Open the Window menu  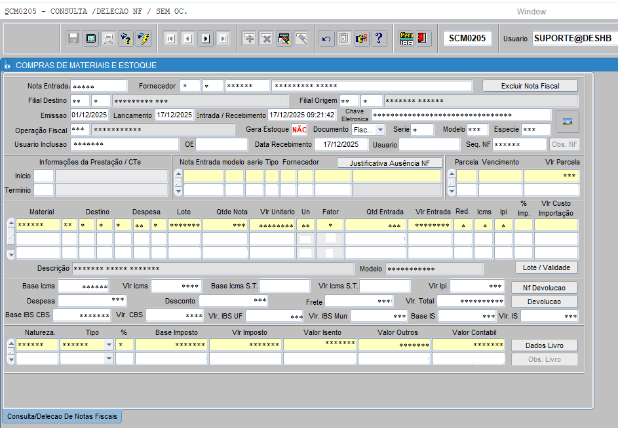[x=531, y=12]
